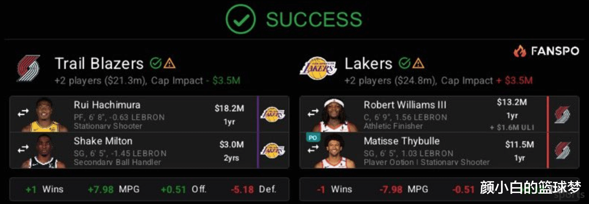Click the Lakers team logo beside the team name

pyautogui.click(x=318, y=69)
